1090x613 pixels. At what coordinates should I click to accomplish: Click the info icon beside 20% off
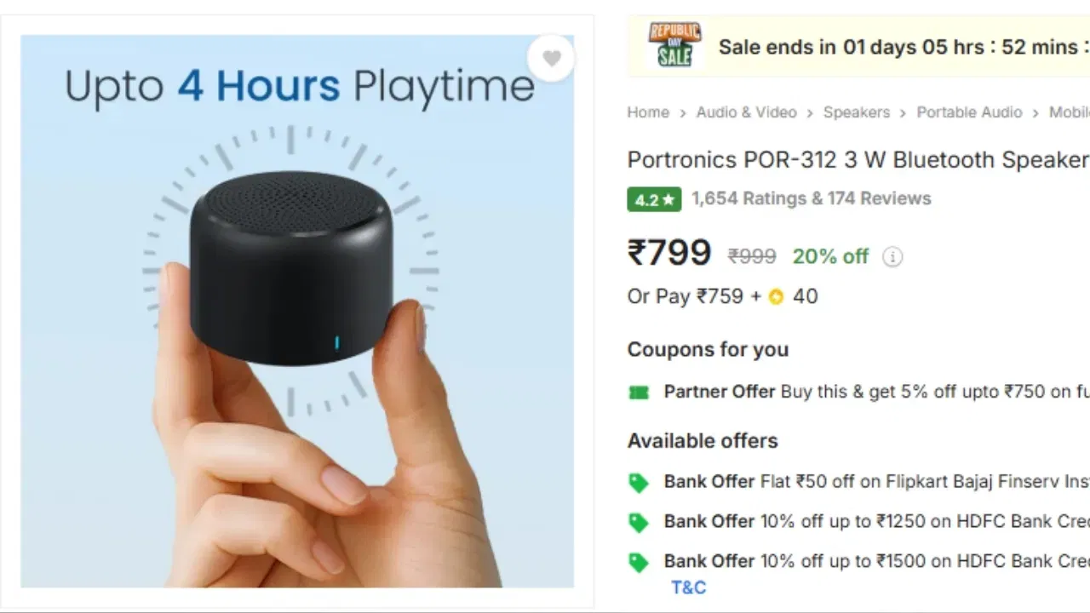[892, 256]
